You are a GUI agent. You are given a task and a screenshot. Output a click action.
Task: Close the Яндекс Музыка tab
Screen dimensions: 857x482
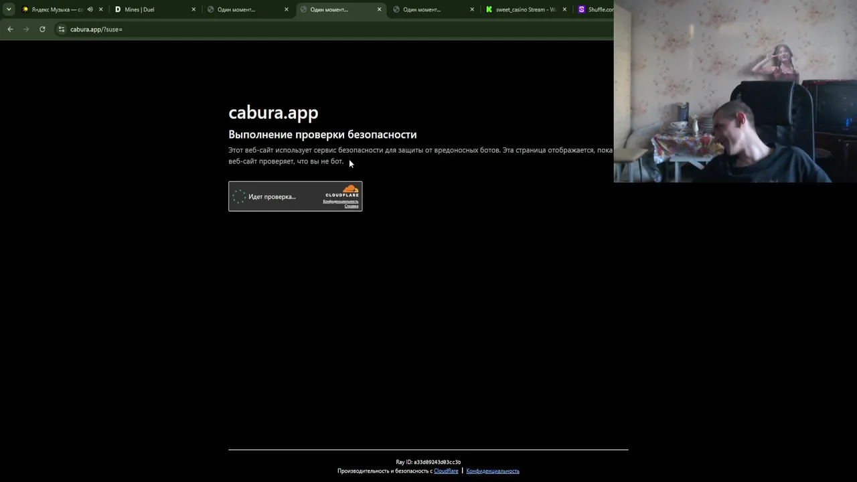click(x=101, y=9)
